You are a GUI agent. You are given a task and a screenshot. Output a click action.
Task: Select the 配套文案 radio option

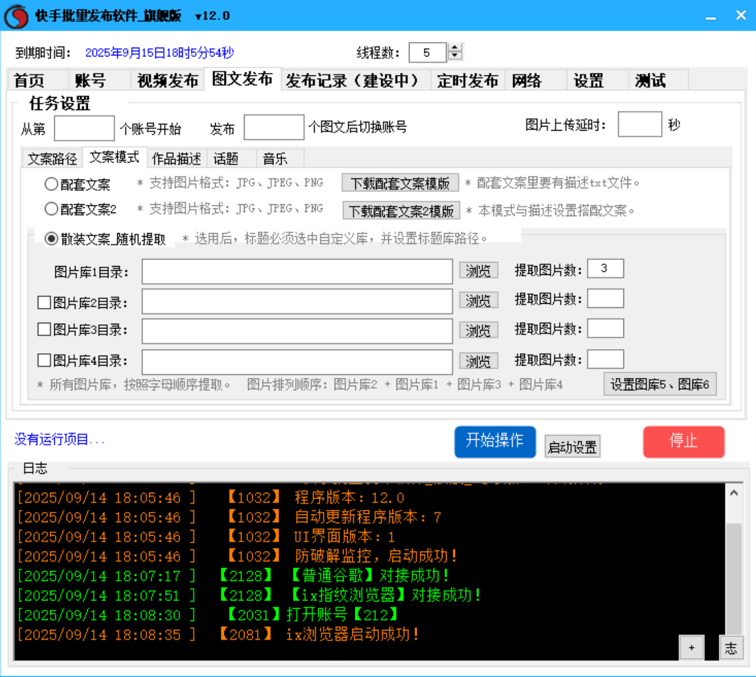coord(51,183)
